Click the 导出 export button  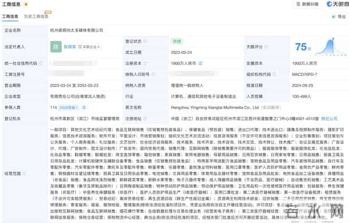(339, 16)
